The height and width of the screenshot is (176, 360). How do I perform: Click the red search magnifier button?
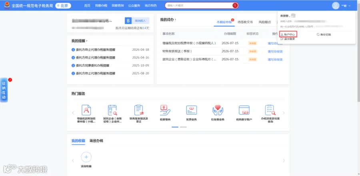coord(235,5)
